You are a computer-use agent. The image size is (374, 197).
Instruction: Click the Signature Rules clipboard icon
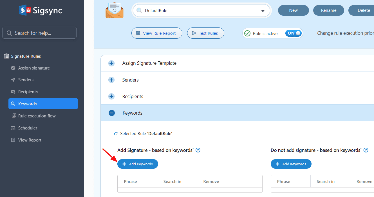pos(6,56)
